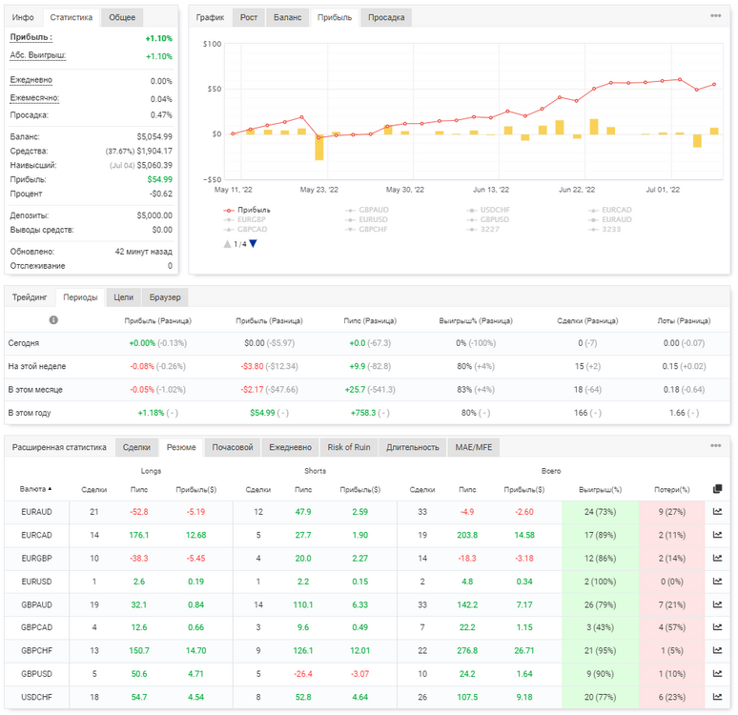Click the '$5,054.99' balance value
738x715 pixels.
coord(154,137)
